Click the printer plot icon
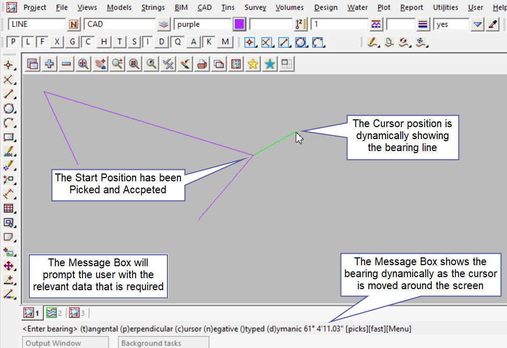 [x=202, y=64]
